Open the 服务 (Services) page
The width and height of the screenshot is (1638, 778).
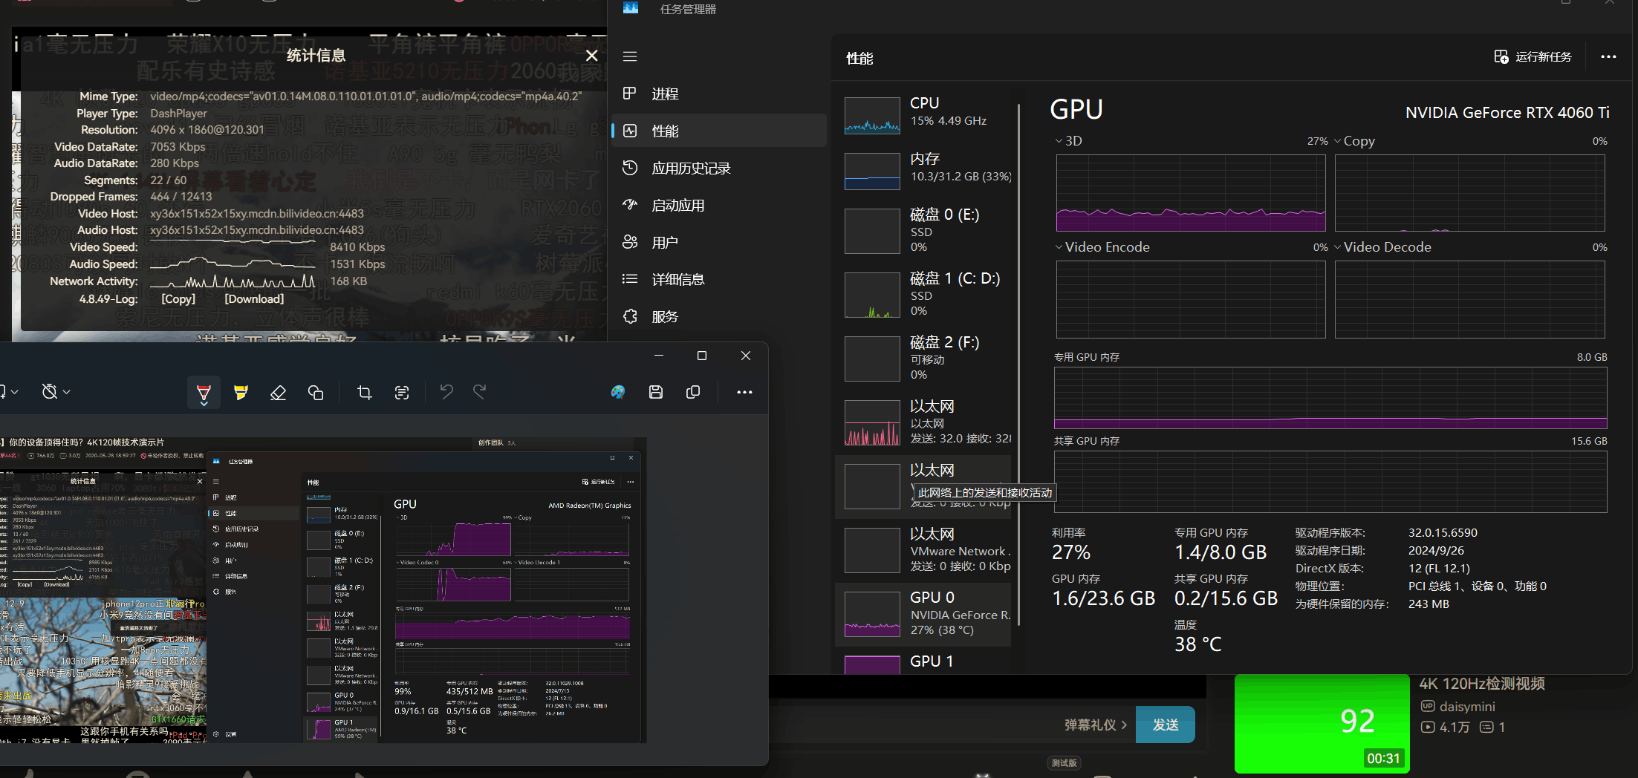pyautogui.click(x=719, y=316)
